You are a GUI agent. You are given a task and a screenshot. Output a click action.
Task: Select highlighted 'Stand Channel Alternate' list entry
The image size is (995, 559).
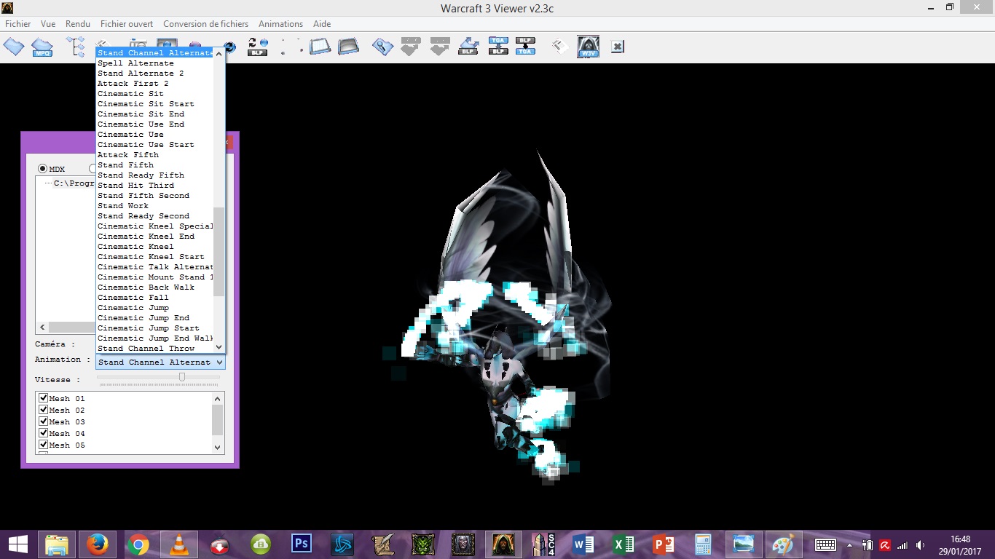point(155,53)
